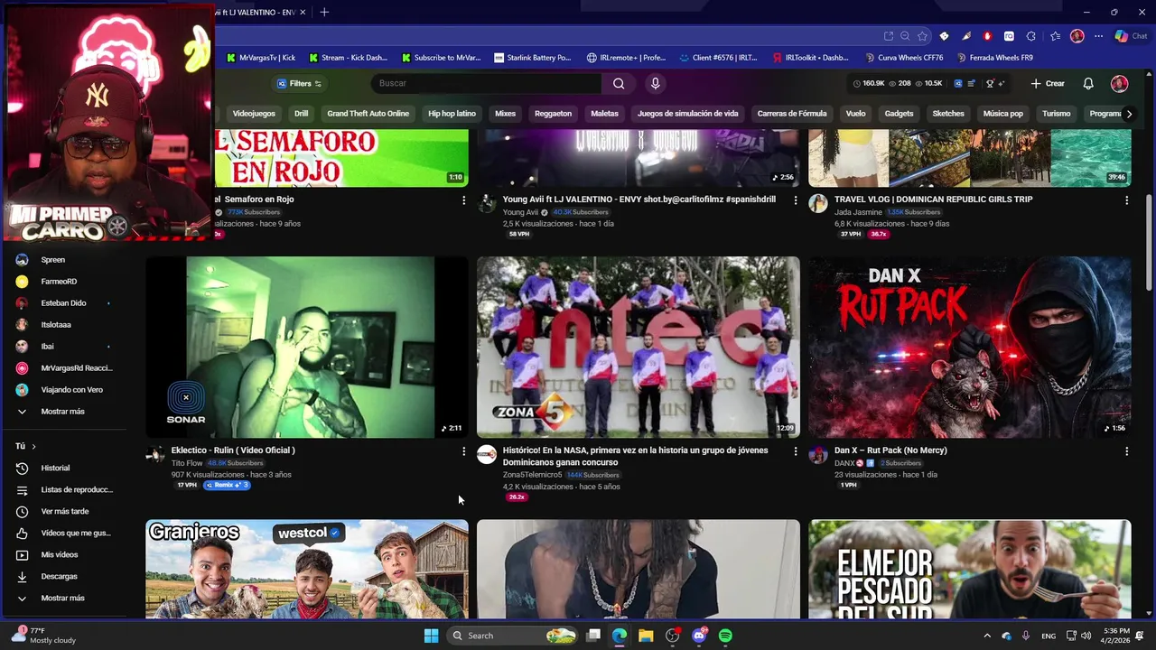Select the Grand Theft Auto Online chip
The height and width of the screenshot is (650, 1156).
[368, 114]
